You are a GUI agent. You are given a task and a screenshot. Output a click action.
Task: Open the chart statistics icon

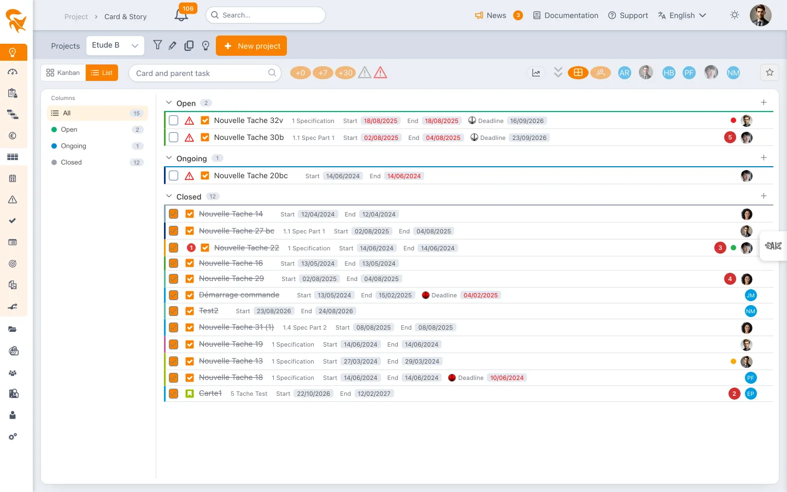(x=536, y=73)
